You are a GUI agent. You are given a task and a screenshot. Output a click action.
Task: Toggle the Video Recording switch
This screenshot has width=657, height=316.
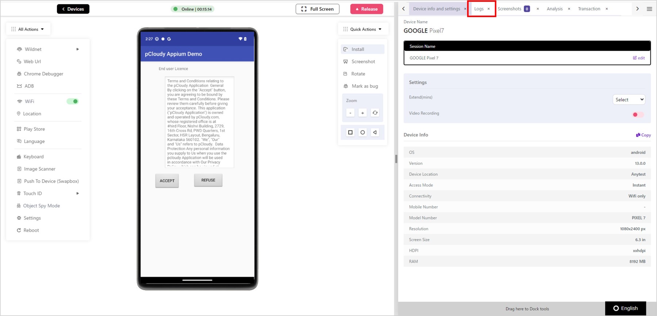pyautogui.click(x=638, y=114)
